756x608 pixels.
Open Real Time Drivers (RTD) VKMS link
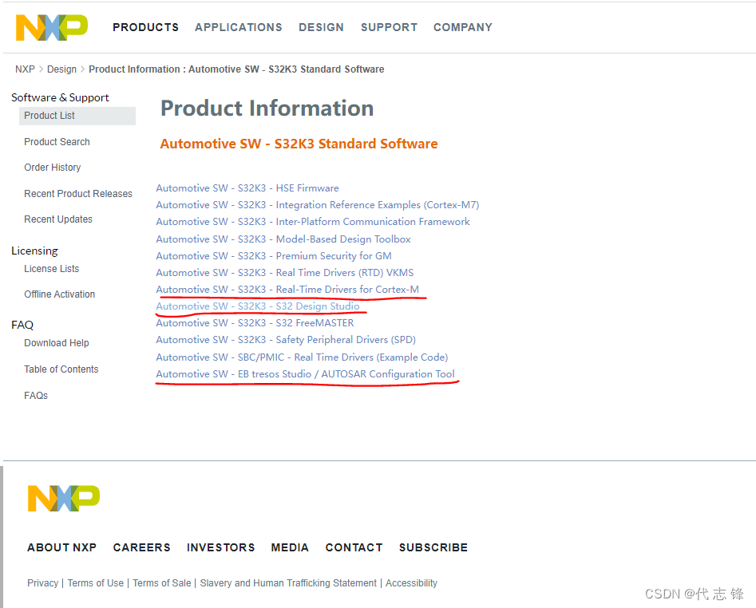click(284, 273)
